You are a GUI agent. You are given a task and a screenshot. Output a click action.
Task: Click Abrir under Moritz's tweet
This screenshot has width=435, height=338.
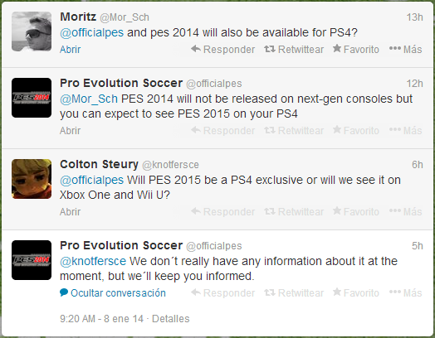71,49
